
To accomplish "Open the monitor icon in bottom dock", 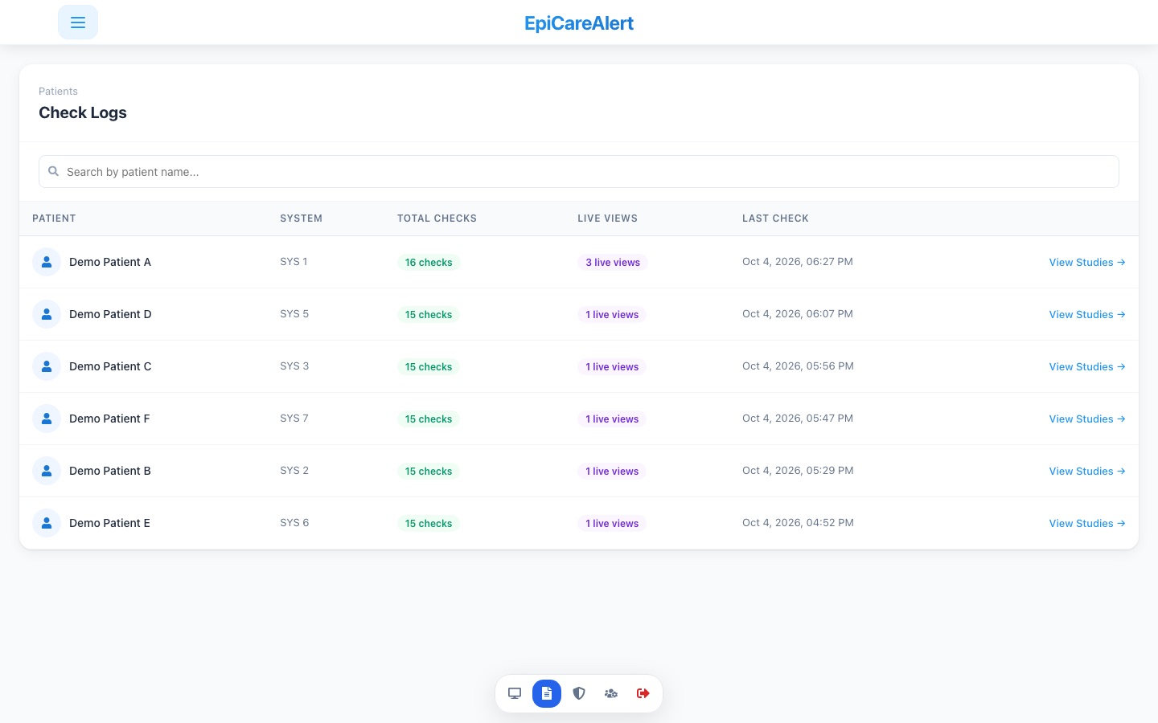I will click(515, 693).
